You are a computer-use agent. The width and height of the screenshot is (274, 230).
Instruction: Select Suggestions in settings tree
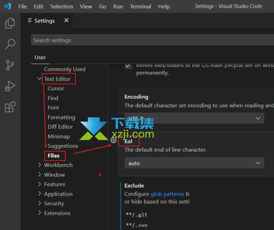62,146
